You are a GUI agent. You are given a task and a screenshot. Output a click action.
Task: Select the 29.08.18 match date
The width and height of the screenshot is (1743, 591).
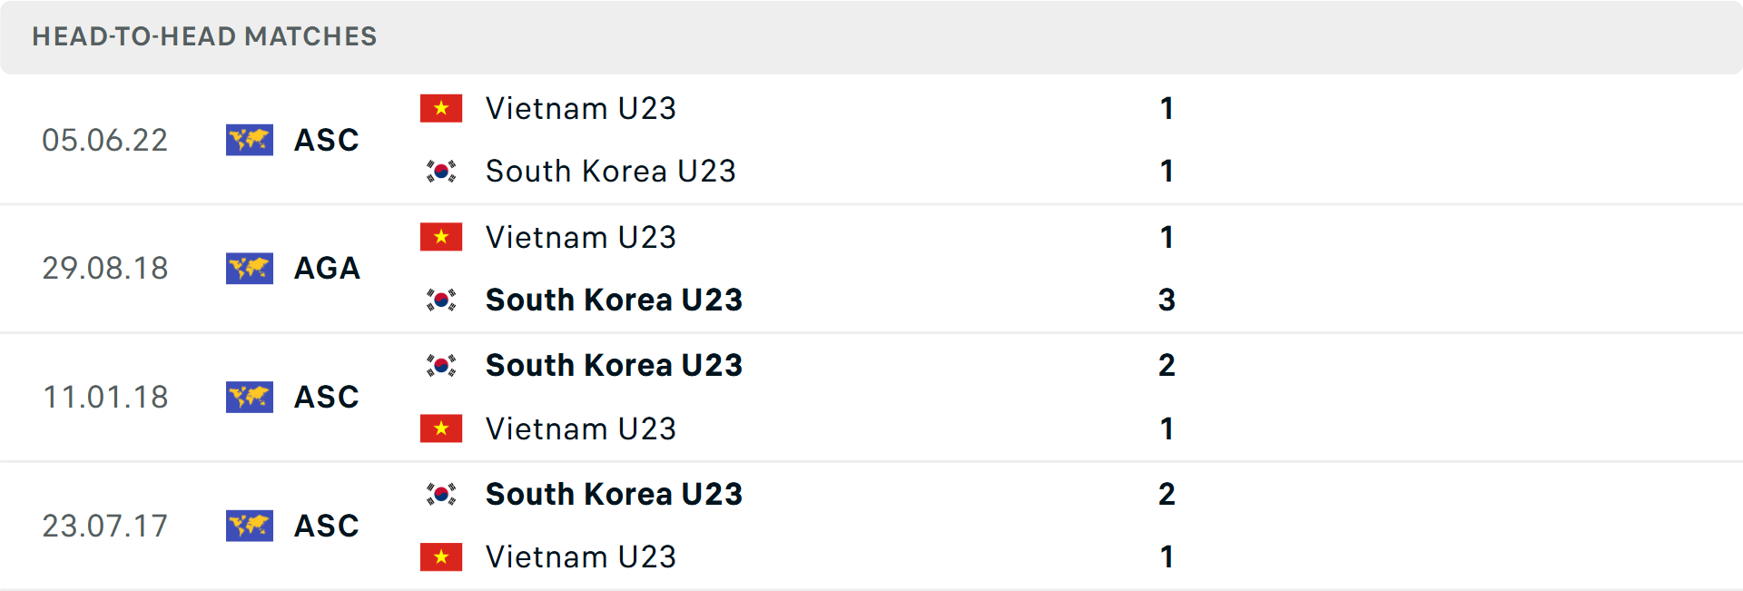point(105,269)
